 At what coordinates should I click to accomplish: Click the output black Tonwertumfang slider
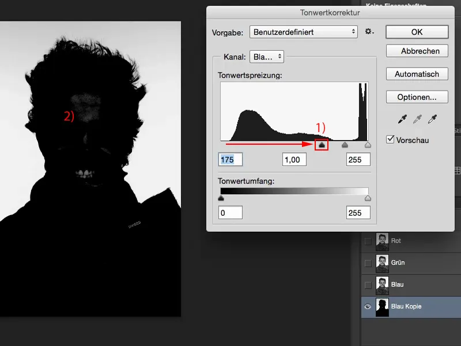[221, 198]
